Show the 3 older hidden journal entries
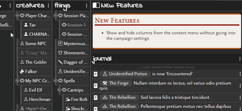Viewport: 242px width, 111px height. pyautogui.click(x=167, y=67)
